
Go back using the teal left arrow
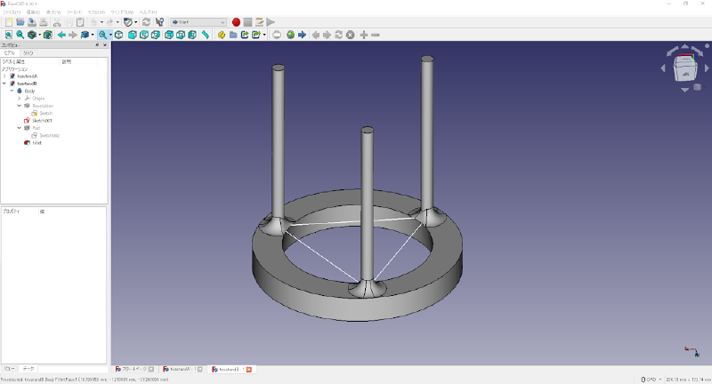(x=61, y=35)
